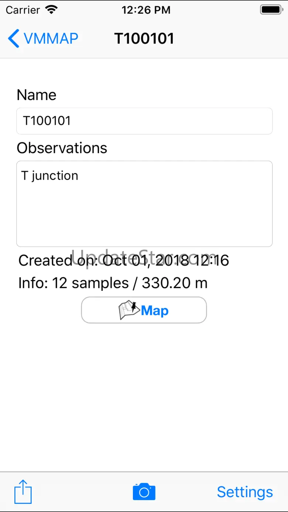Viewport: 288px width, 512px height.
Task: Tap the Info samples and distance line
Action: pos(113,283)
